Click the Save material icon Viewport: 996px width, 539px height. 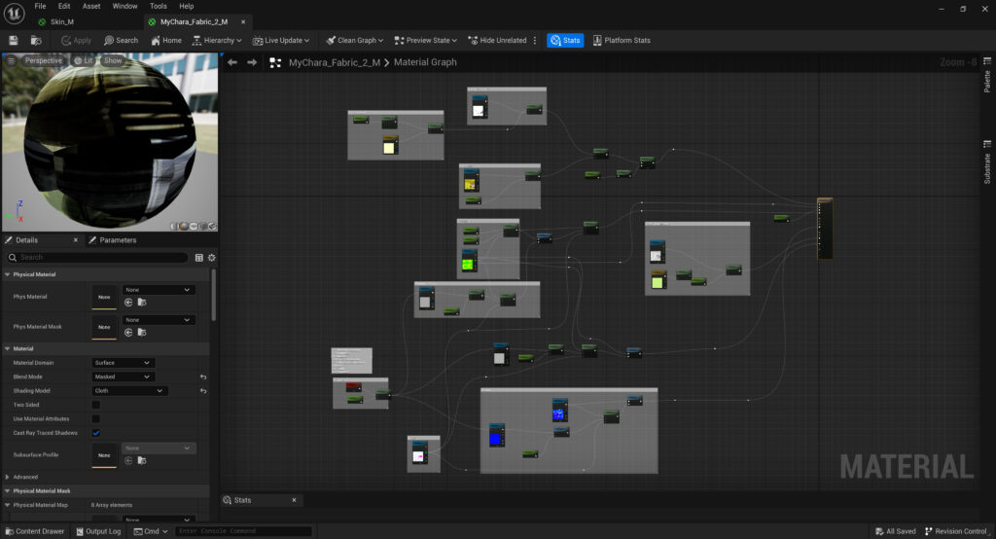coord(14,40)
